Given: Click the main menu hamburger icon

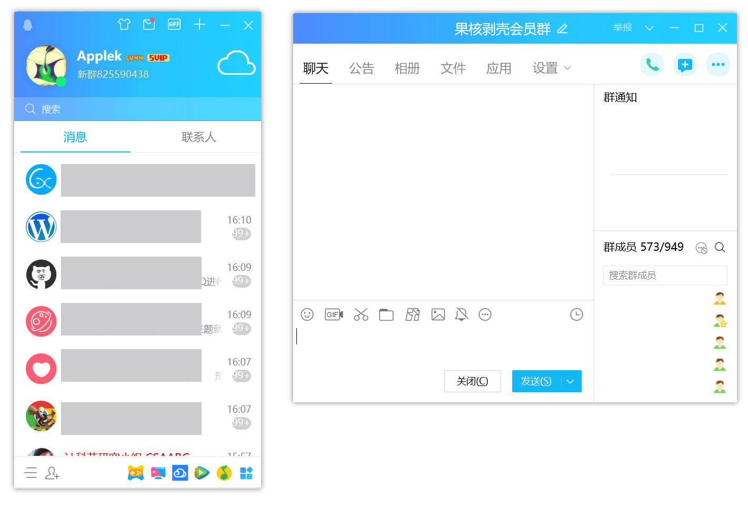Looking at the screenshot, I should 31,473.
